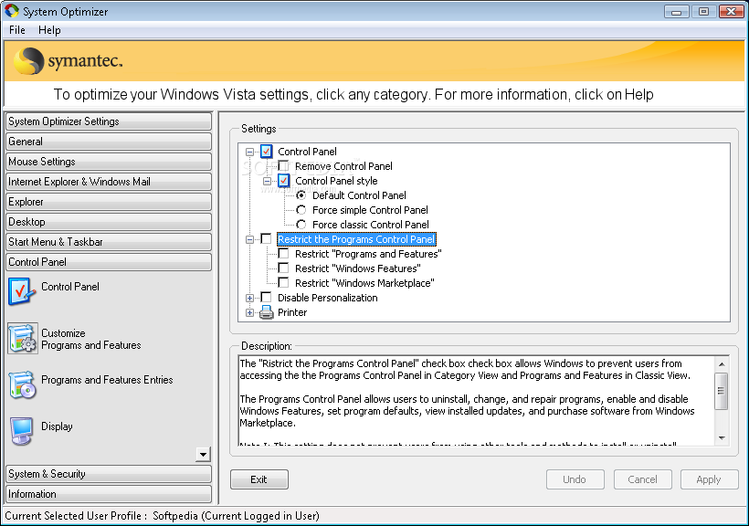Open the Desktop category
Viewport: 749px width, 526px height.
coord(109,222)
